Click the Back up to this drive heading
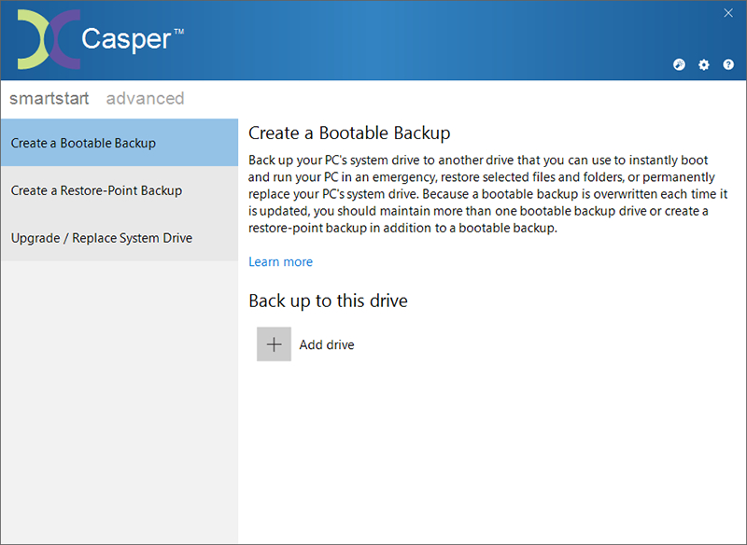The width and height of the screenshot is (747, 545). (329, 300)
